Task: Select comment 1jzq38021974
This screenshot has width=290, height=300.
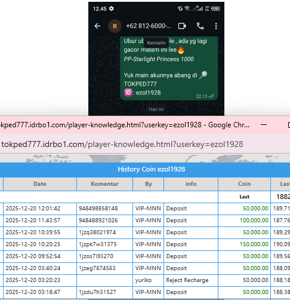Action: click(x=97, y=232)
